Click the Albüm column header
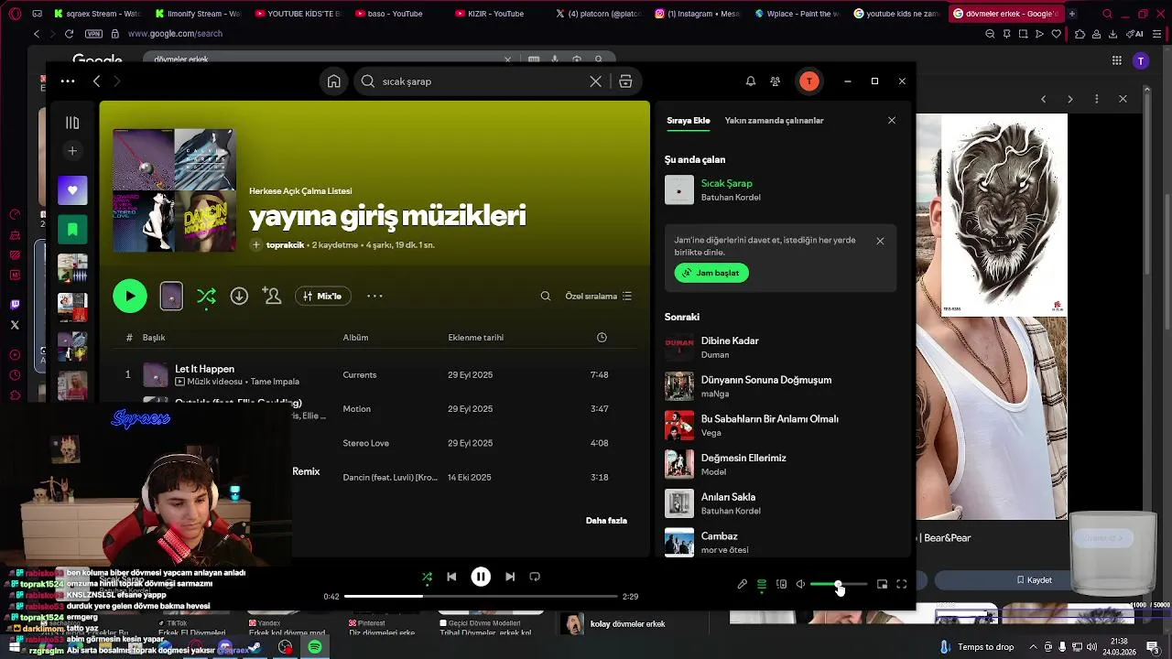Viewport: 1172px width, 659px height. pyautogui.click(x=355, y=338)
